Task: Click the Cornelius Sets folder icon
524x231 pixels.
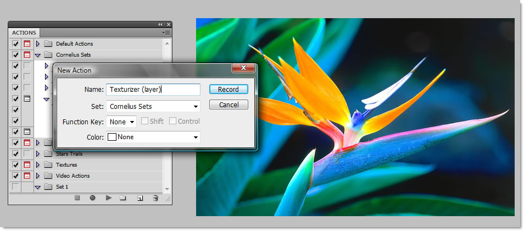Action: click(x=48, y=55)
